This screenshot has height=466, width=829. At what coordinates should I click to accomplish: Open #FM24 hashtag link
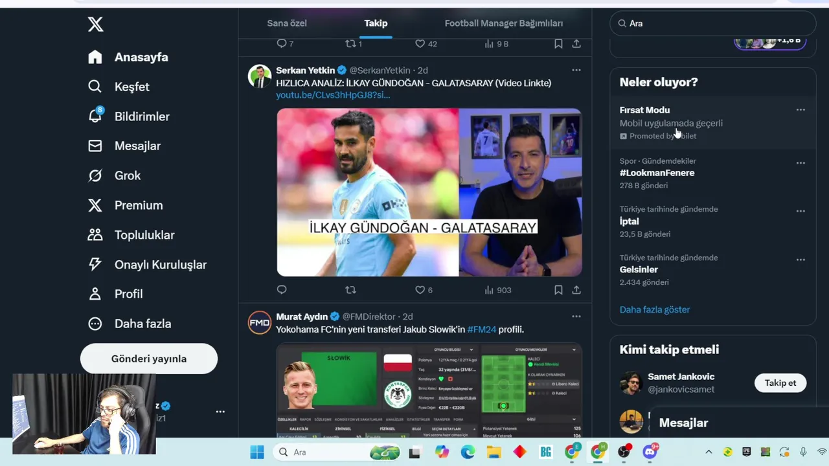coord(481,329)
